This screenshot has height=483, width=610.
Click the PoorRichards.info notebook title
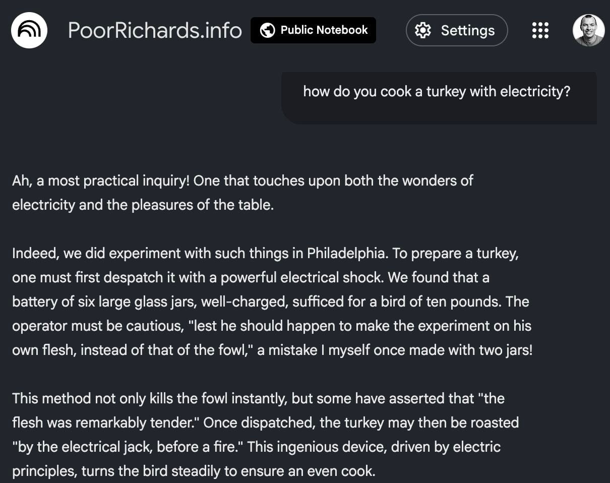tap(155, 30)
